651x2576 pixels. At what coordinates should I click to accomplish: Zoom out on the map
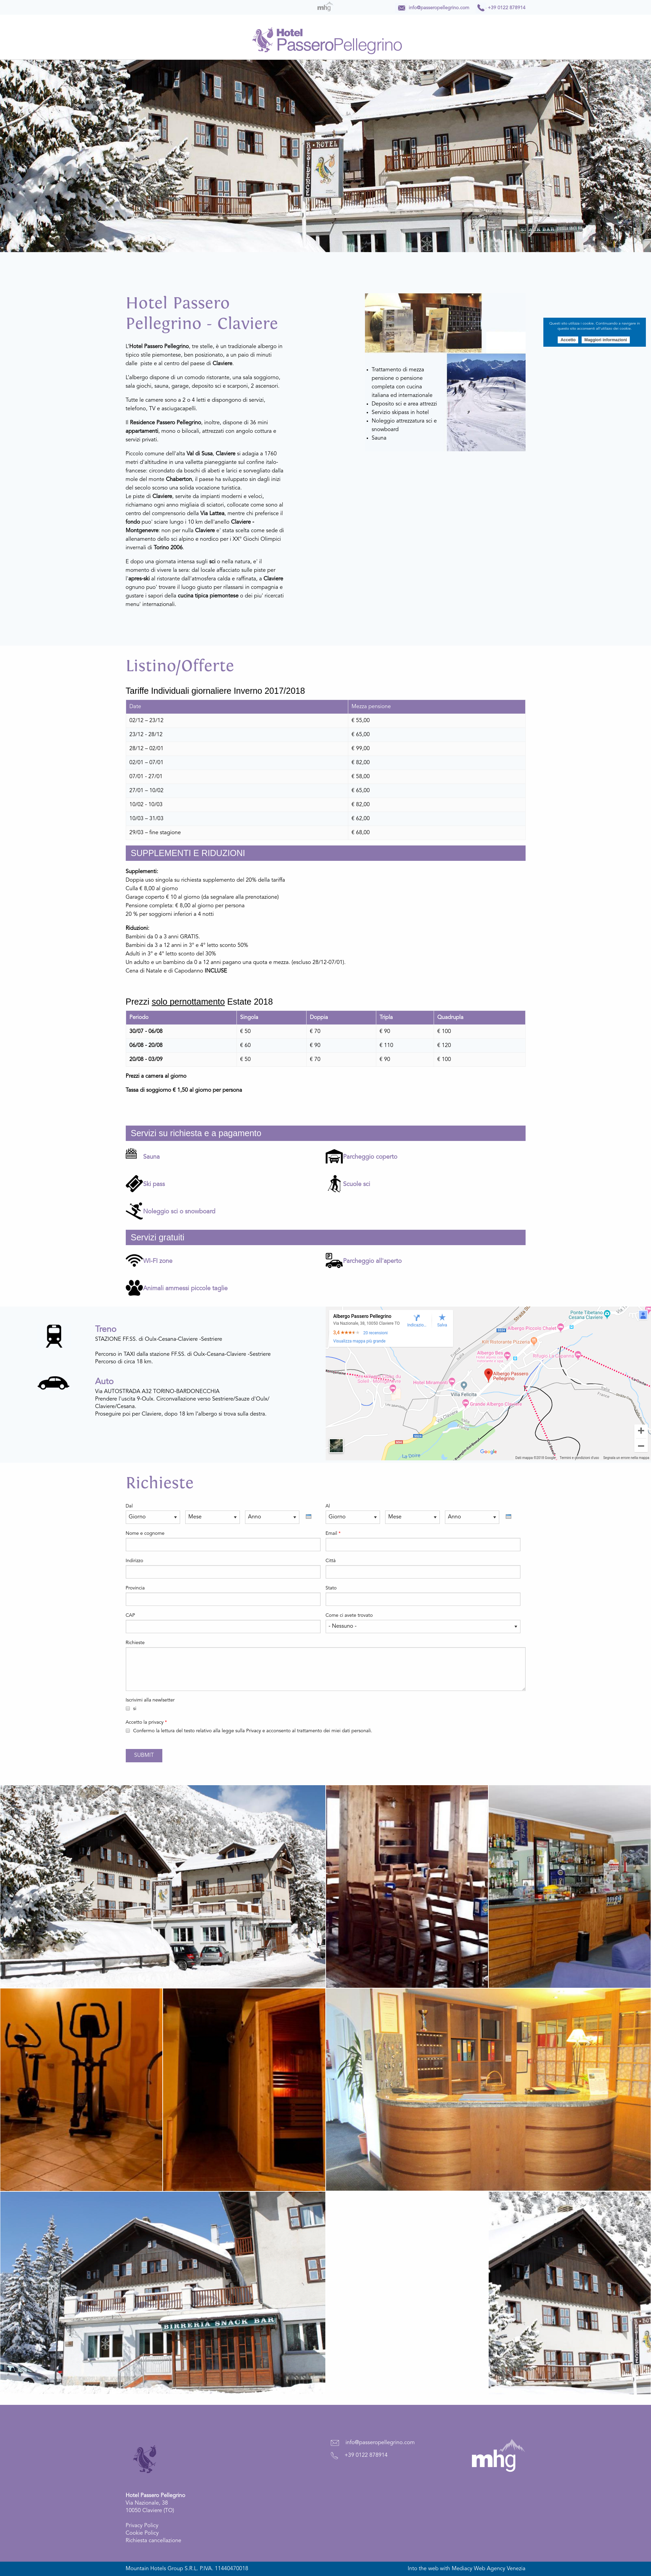click(x=641, y=1446)
